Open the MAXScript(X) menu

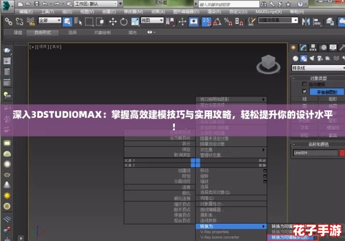click(269, 12)
